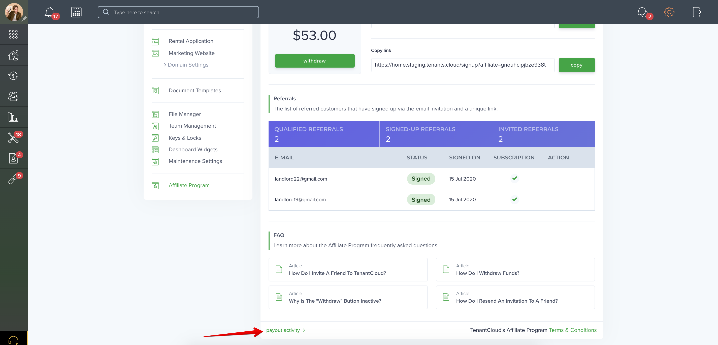Click the Maintenance Settings icon
This screenshot has height=345, width=718.
coord(155,162)
